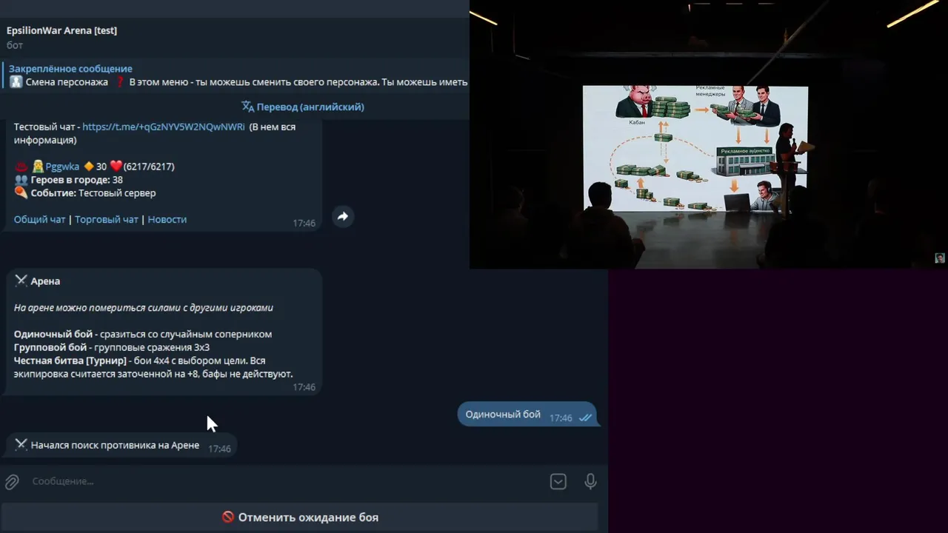Click the attachment paperclip icon
The image size is (948, 533).
tap(12, 482)
